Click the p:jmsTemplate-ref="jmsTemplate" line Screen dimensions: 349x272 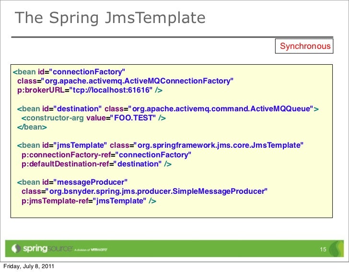89,201
